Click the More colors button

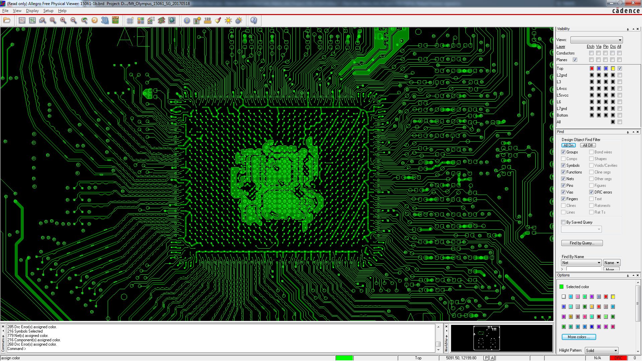point(579,337)
